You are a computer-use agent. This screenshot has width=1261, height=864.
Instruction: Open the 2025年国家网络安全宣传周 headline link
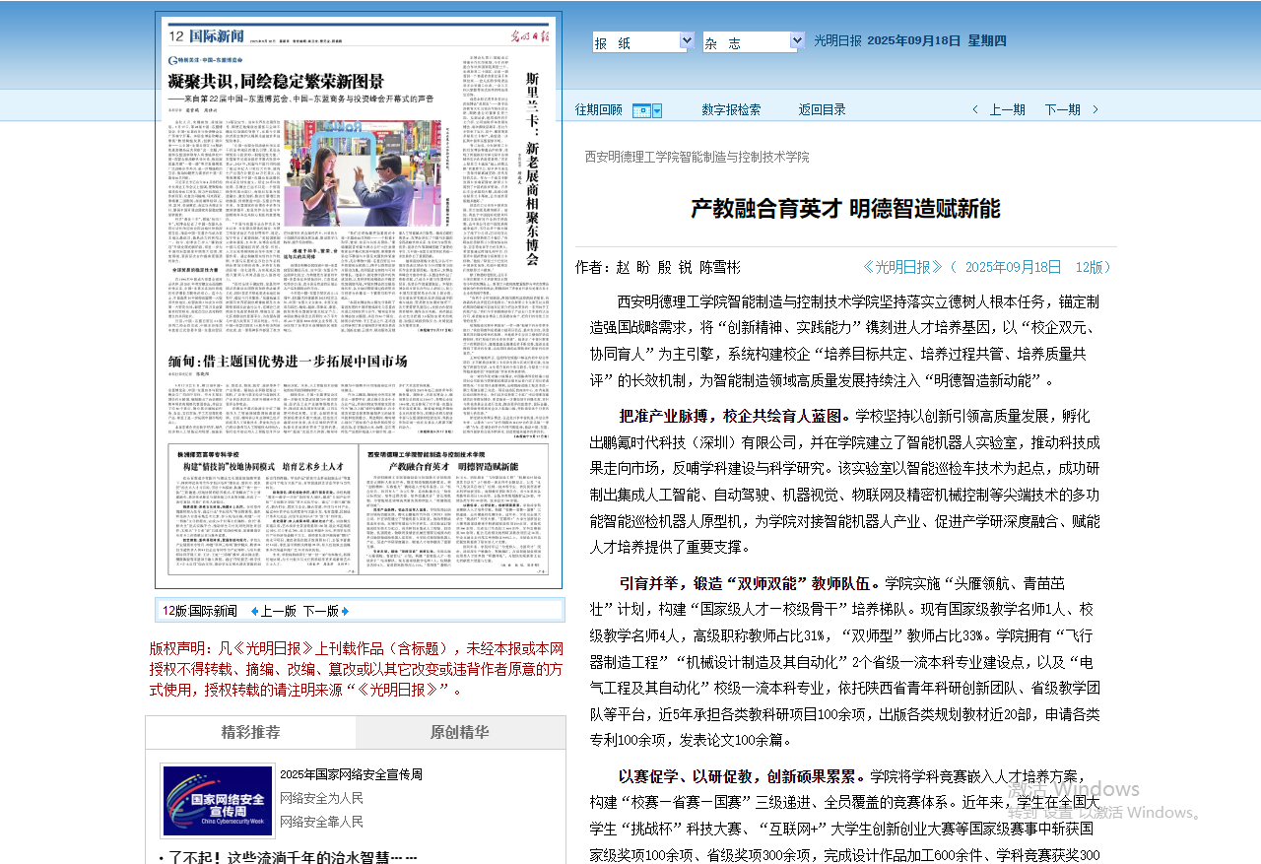[351, 775]
